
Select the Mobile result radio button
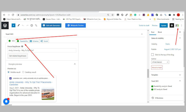pyautogui.click(x=8, y=72)
